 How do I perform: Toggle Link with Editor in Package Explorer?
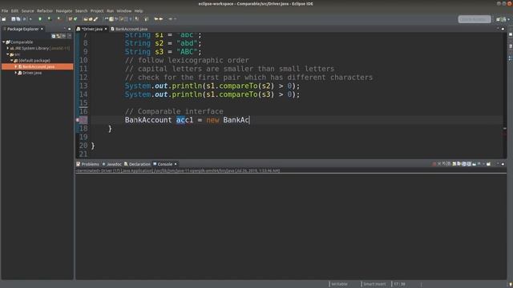click(58, 36)
